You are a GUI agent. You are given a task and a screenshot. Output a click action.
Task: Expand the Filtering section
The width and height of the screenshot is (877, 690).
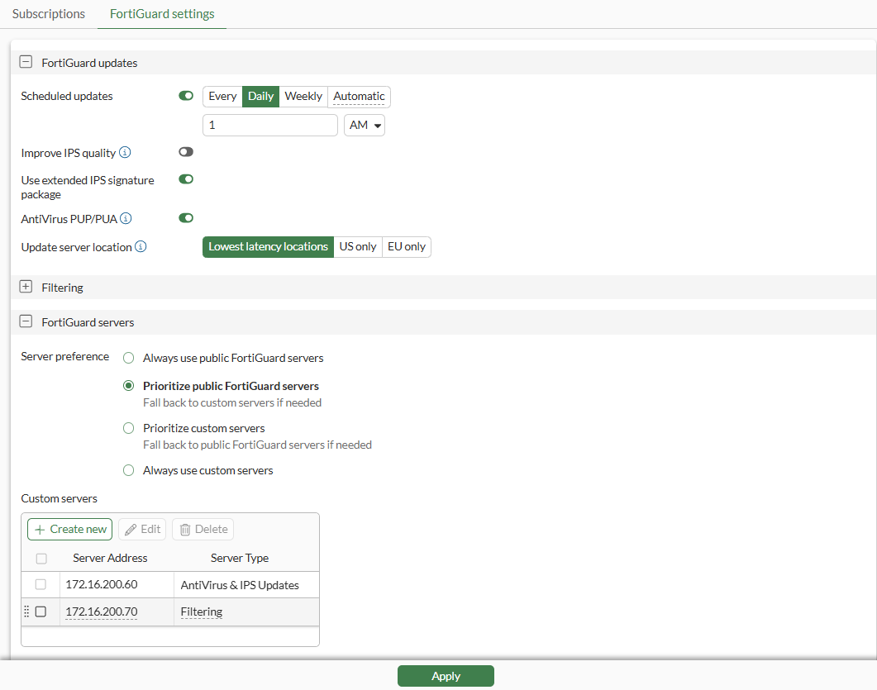point(26,287)
